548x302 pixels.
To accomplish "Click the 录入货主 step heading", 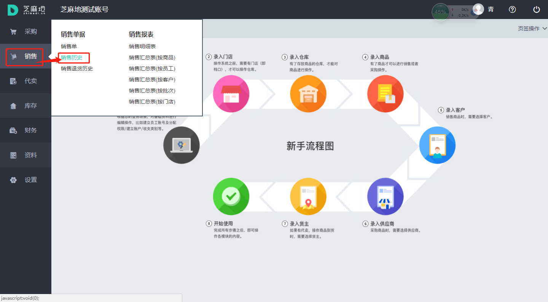I will pyautogui.click(x=299, y=224).
